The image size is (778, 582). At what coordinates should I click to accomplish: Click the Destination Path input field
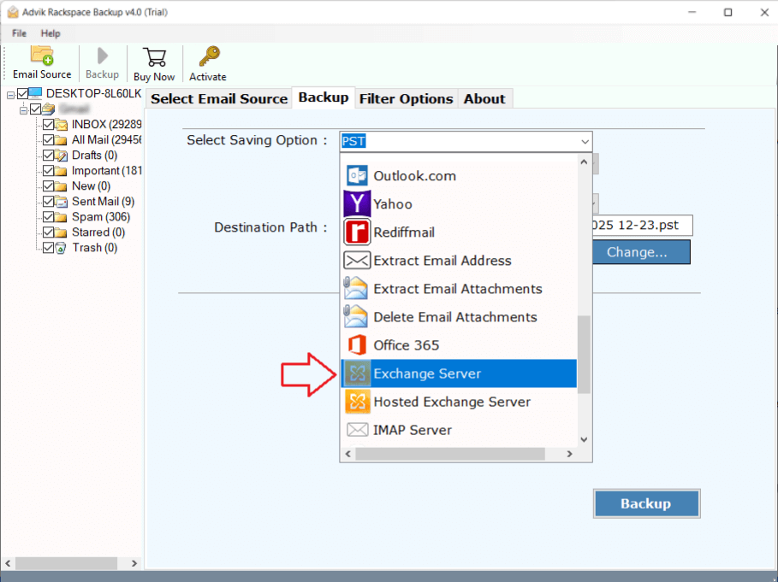click(642, 226)
